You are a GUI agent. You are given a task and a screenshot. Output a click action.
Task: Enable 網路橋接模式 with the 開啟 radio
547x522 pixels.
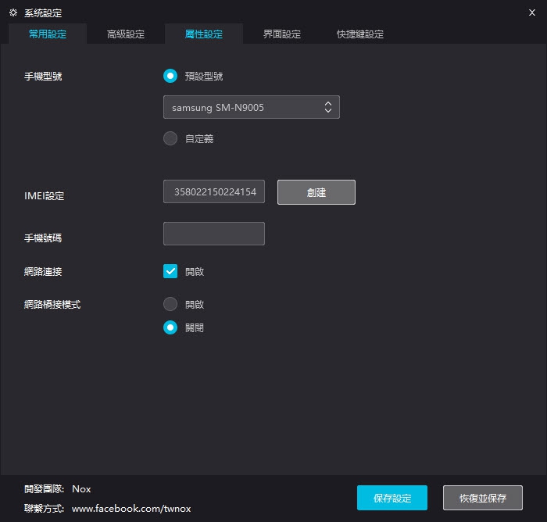[x=170, y=304]
